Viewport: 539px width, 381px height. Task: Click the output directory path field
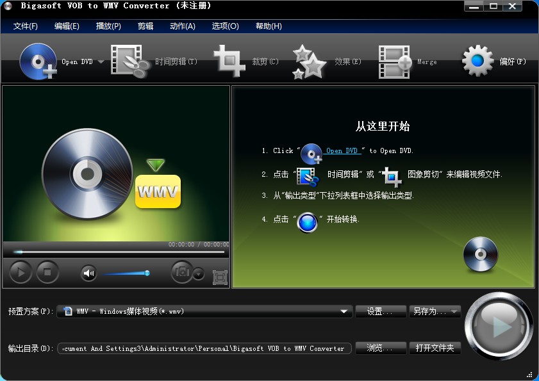click(x=204, y=348)
